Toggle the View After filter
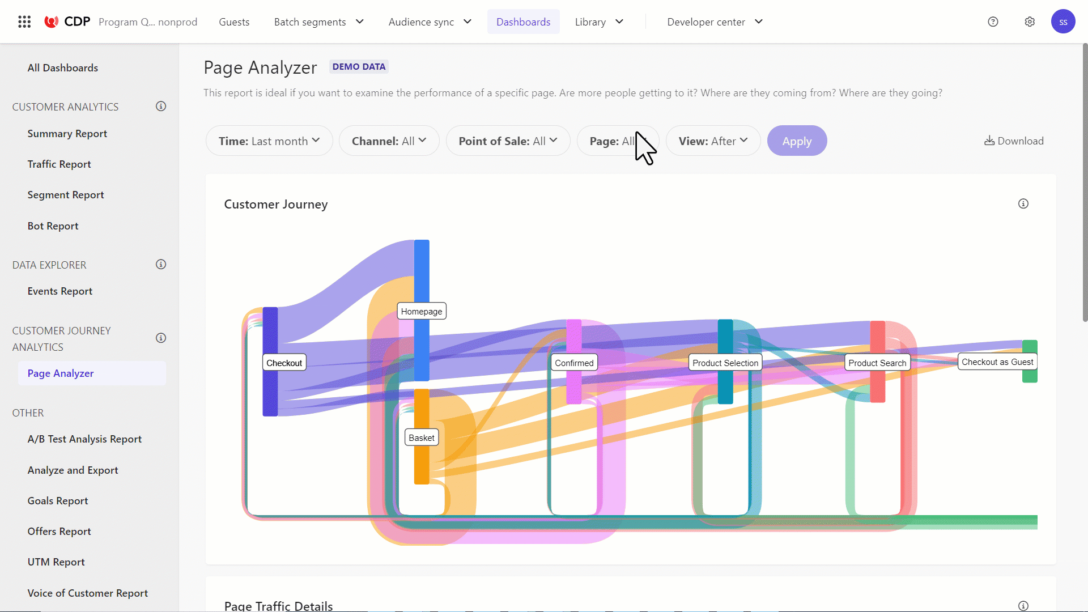 (712, 141)
